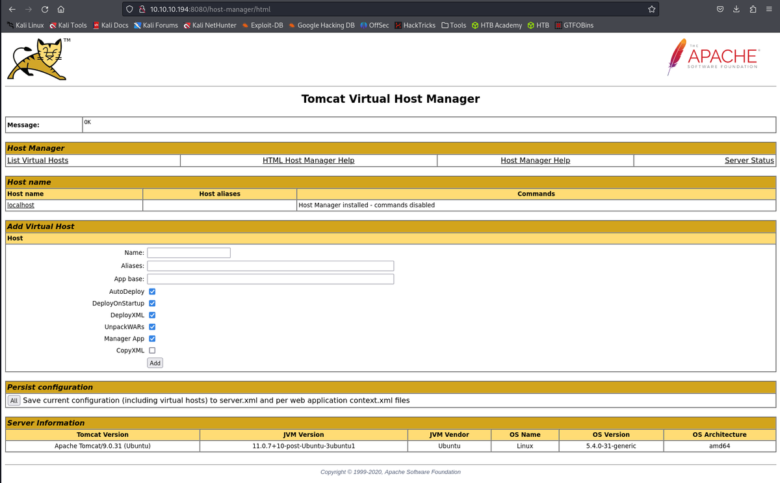Click the browser forward arrow

[x=28, y=9]
